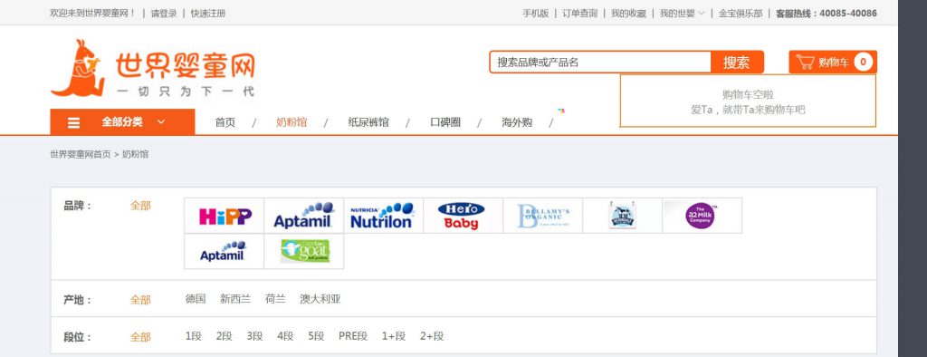Select the HiPP brand logo
Image resolution: width=927 pixels, height=357 pixels.
tap(225, 216)
